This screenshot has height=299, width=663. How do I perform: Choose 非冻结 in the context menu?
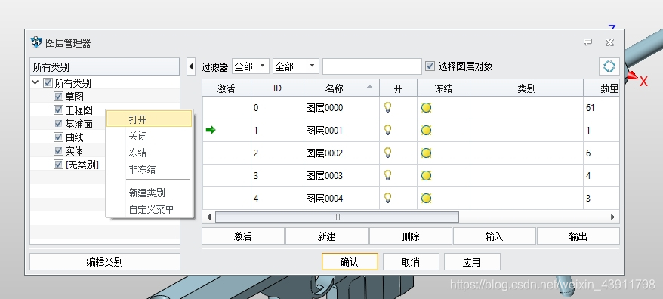tap(149, 169)
